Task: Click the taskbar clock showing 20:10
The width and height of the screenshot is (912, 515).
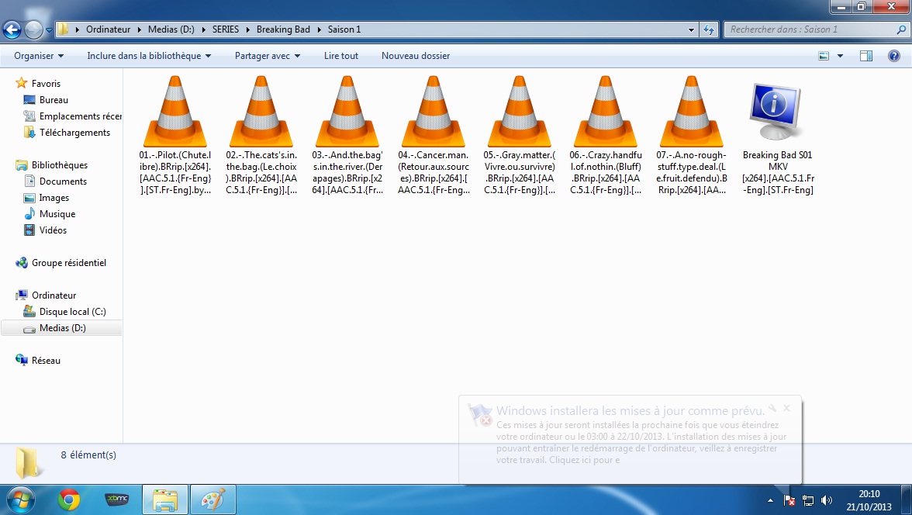Action: point(869,499)
